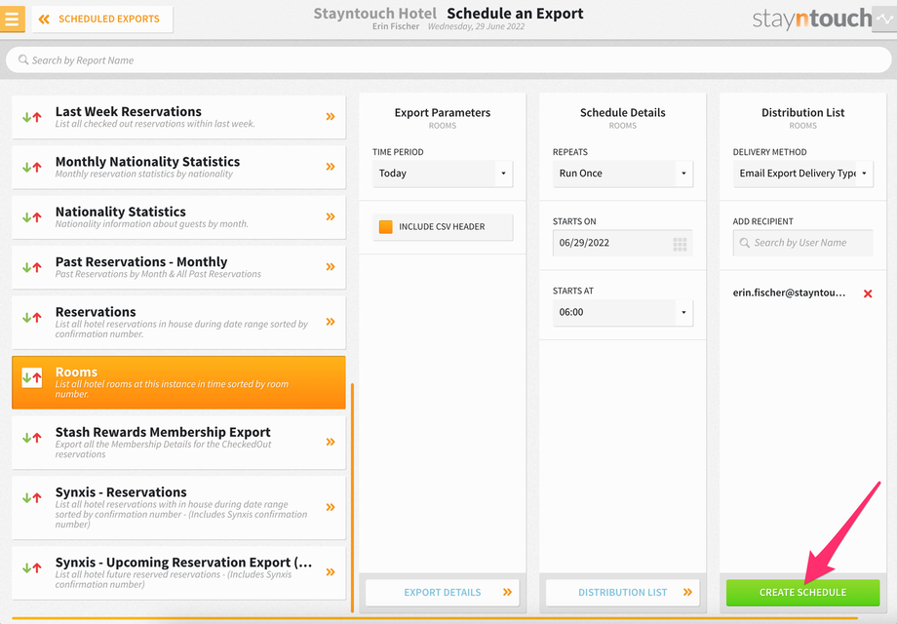The image size is (897, 624).
Task: Expand Nationality Statistics double chevron
Action: click(x=331, y=216)
